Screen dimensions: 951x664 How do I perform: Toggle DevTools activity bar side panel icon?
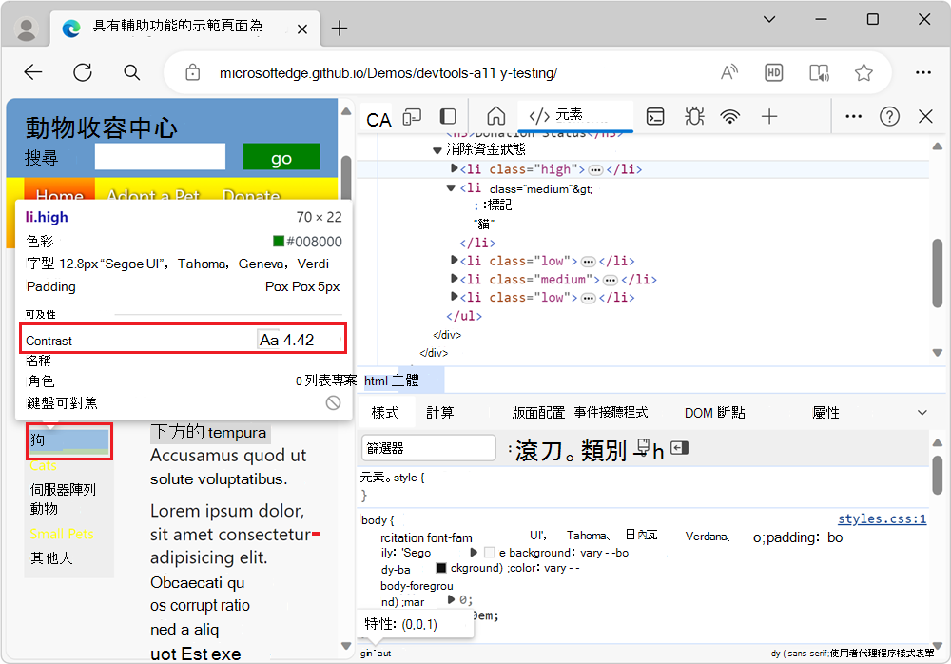coord(448,116)
